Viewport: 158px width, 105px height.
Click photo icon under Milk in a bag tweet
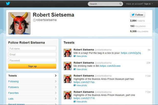click(75, 56)
